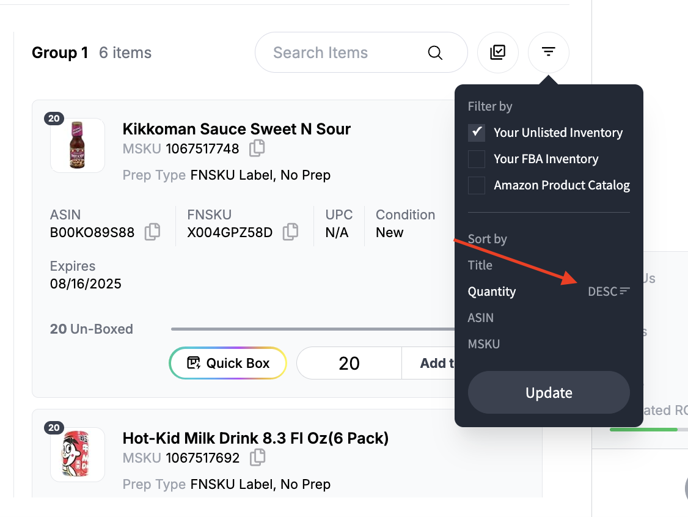Copy the MSKU 1067517748 value
This screenshot has height=517, width=688.
coord(257,148)
